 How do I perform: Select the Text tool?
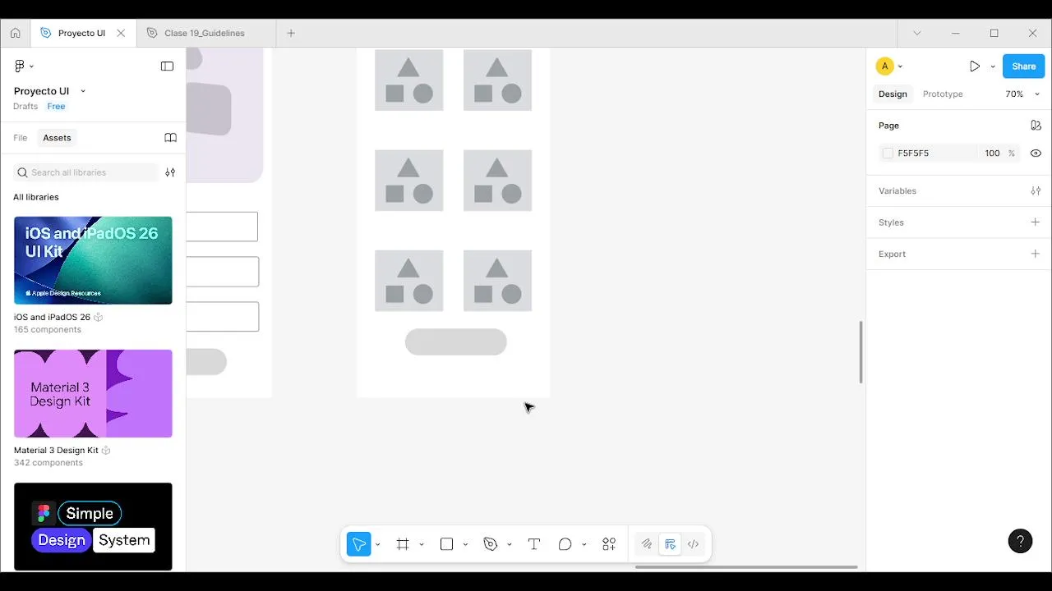coord(533,544)
